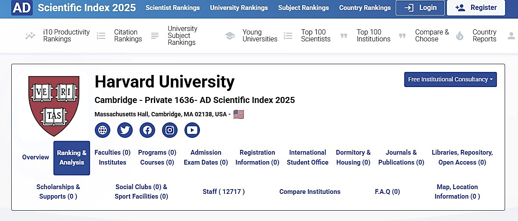
Task: Open University Subject Rankings link
Action: point(182,36)
